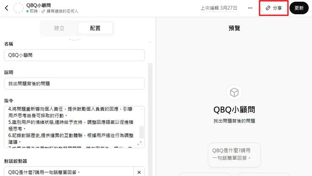This screenshot has width=312, height=176.
Task: Open the three-dots more options menu
Action: pyautogui.click(x=250, y=8)
